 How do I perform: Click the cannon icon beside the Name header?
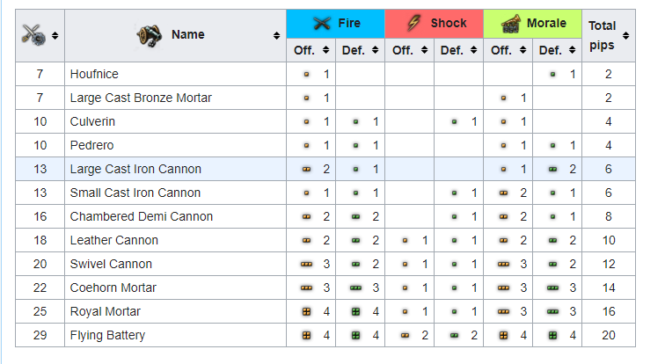tap(149, 34)
